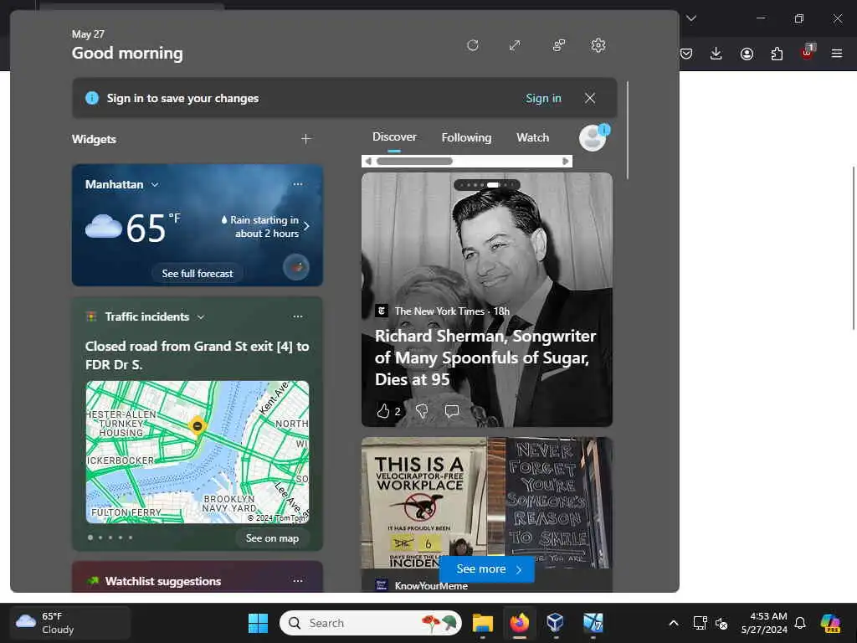The width and height of the screenshot is (857, 643).
Task: Click the Watchlist suggestions title
Action: point(163,581)
